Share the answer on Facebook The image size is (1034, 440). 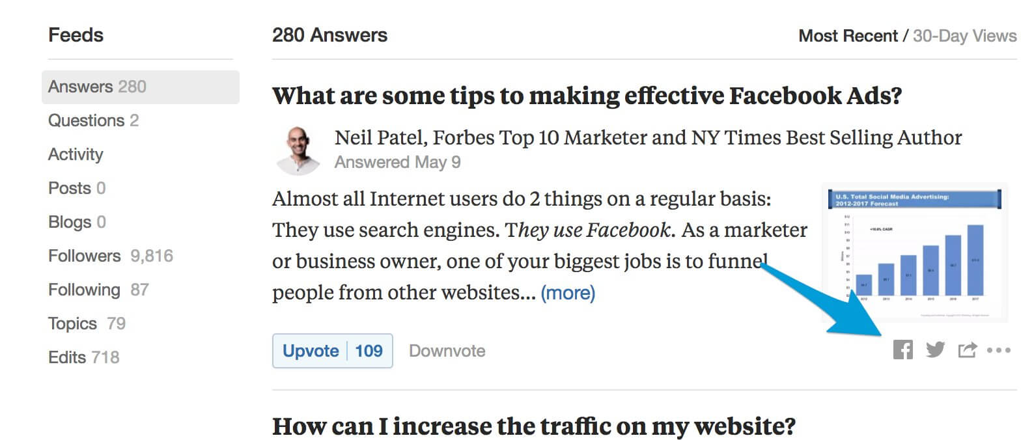[x=903, y=350]
